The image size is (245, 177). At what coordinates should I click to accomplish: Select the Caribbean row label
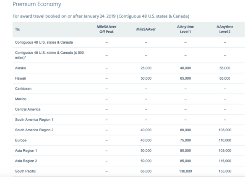tap(23, 88)
